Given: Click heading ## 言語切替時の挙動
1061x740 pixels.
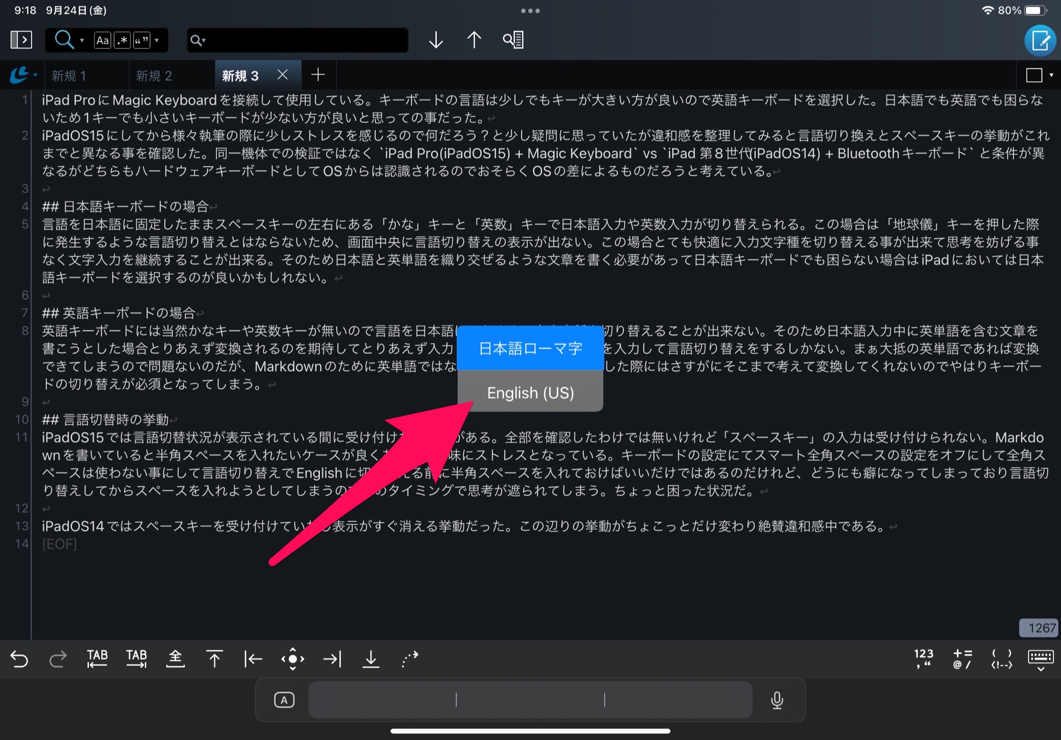Looking at the screenshot, I should (x=105, y=419).
